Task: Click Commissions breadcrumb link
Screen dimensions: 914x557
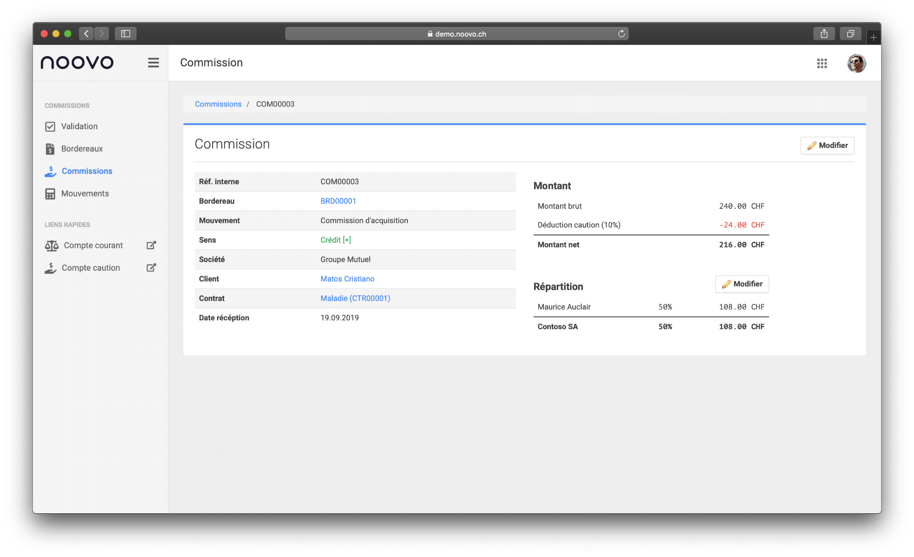Action: [218, 104]
